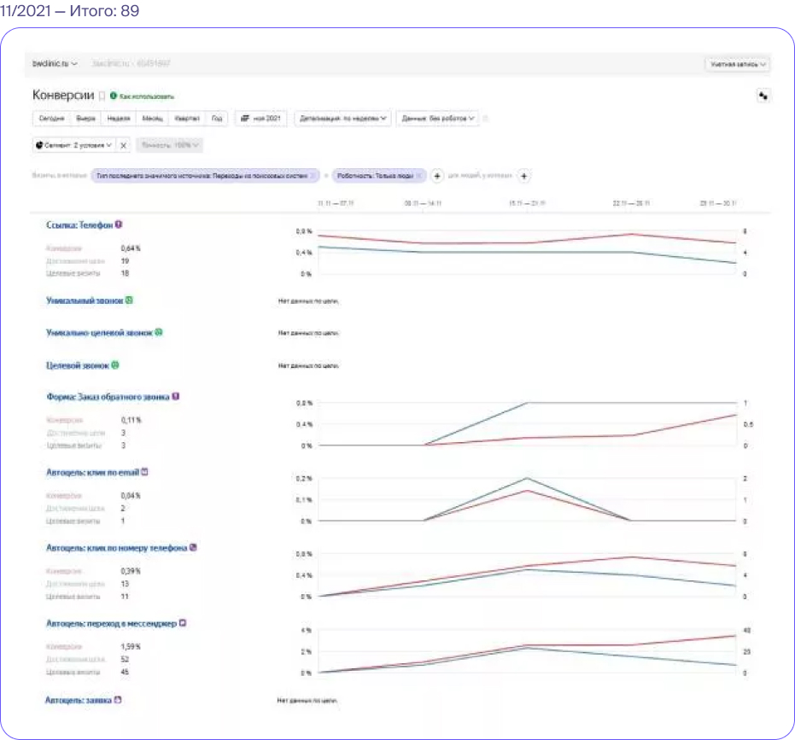
Task: Open the Данные: без роботов dropdown
Action: (438, 118)
